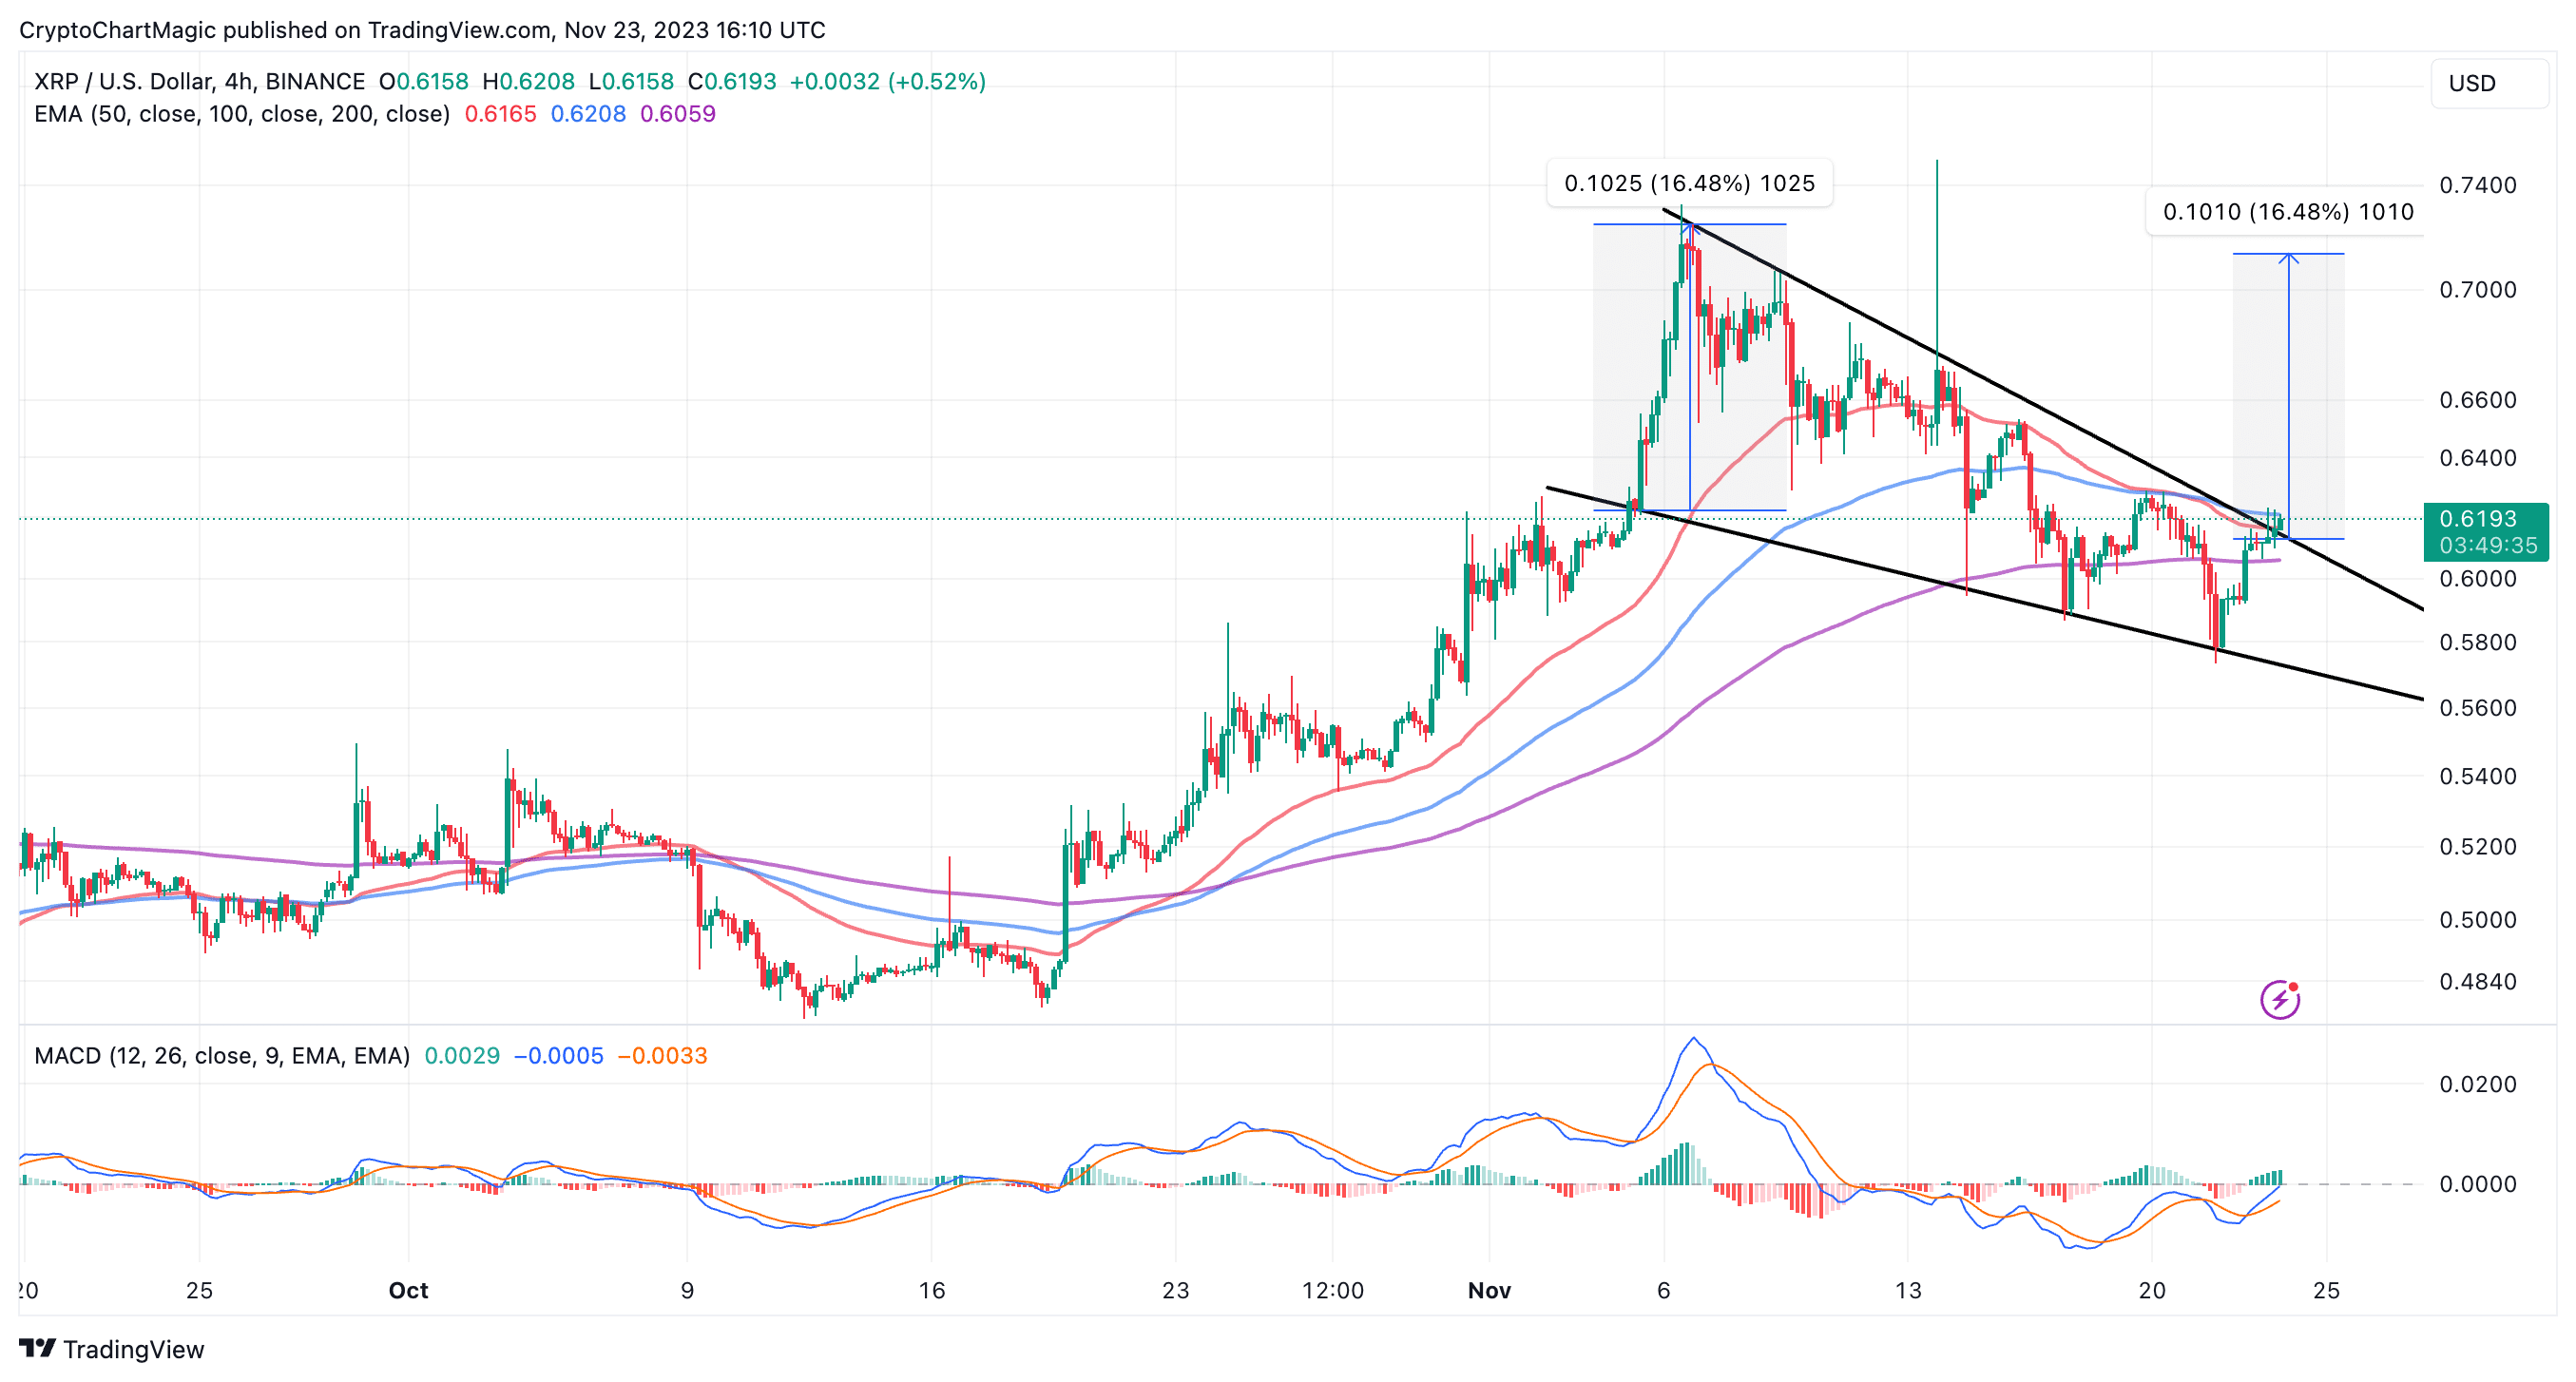Click the 0.7400 price axis label
Image resolution: width=2576 pixels, height=1382 pixels.
pyautogui.click(x=2478, y=185)
